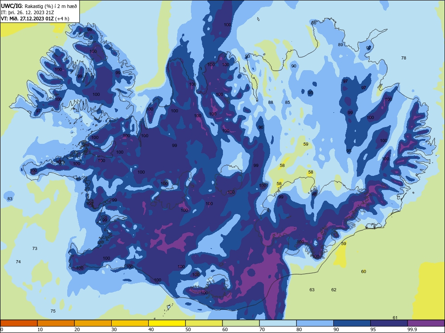Click the amber 20–30 legend swatch
Viewport: 445px width, 333px height.
coord(93,323)
